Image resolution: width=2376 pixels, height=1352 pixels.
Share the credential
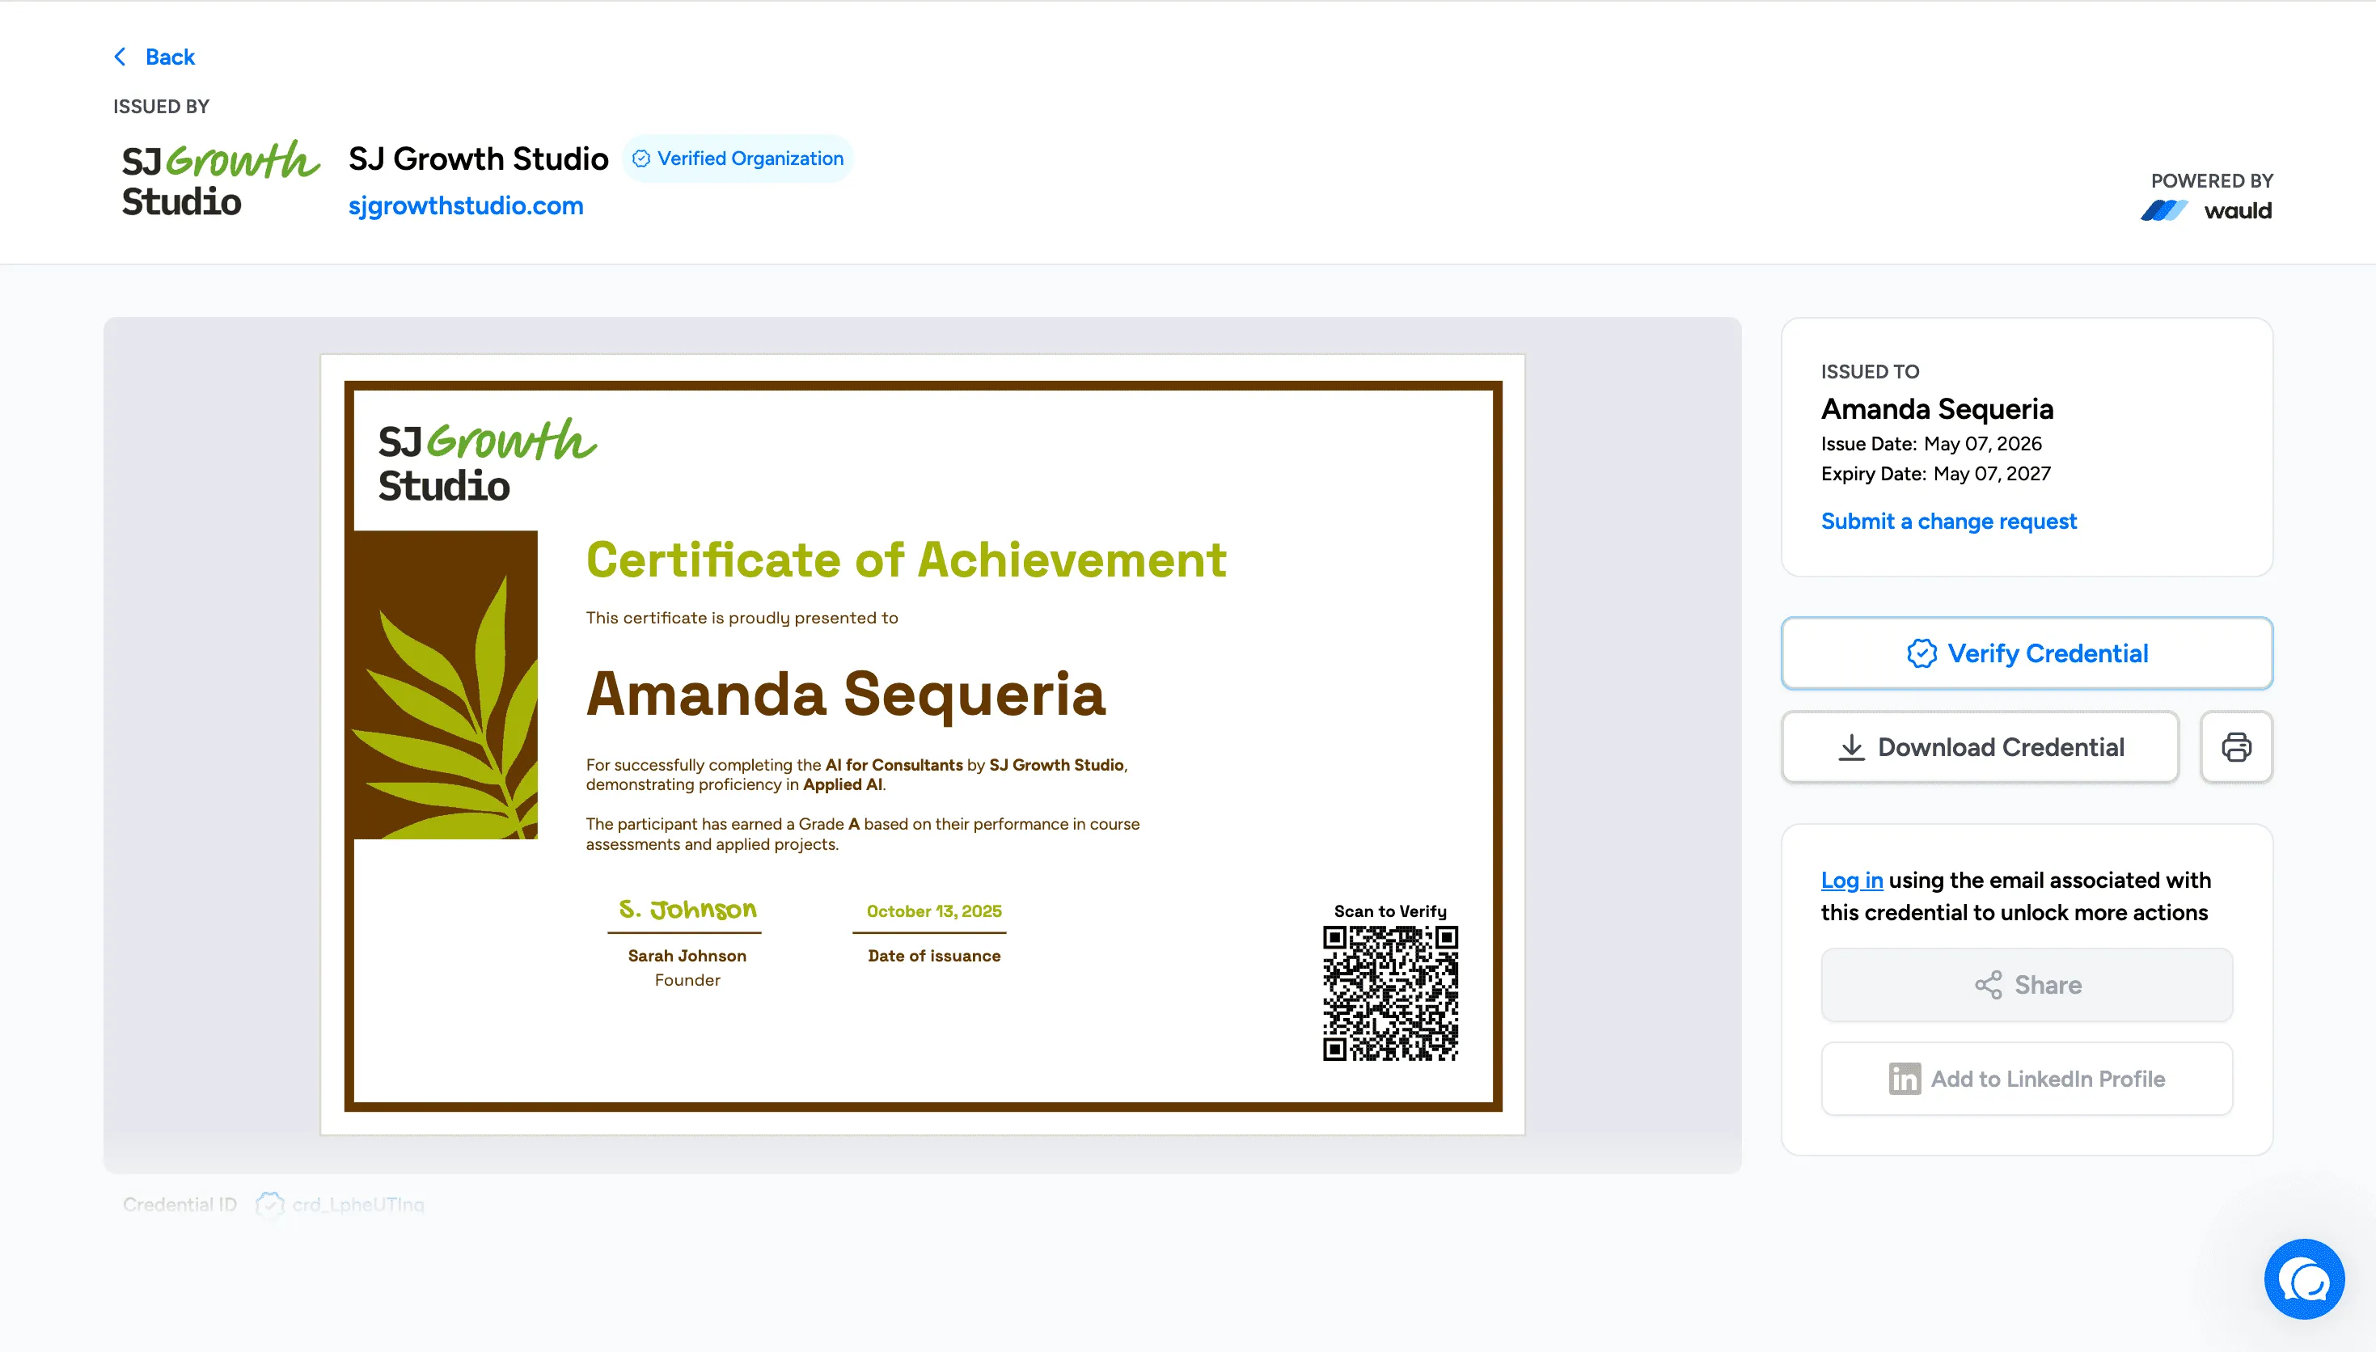[x=2027, y=984]
